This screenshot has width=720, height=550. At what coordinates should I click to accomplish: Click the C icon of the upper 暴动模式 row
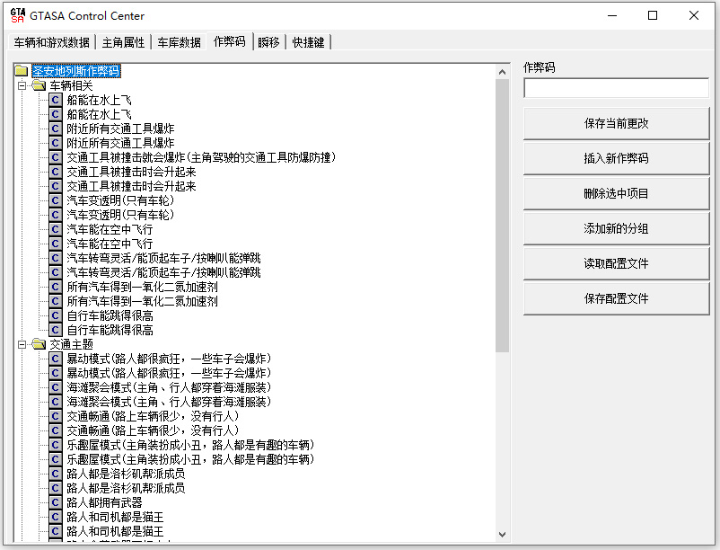pos(56,359)
